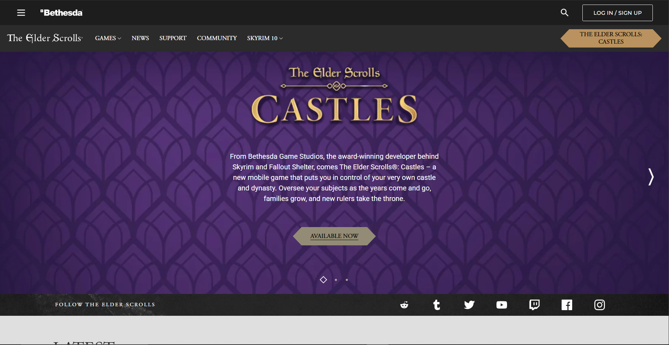Advance carousel with the right arrow

pos(651,177)
